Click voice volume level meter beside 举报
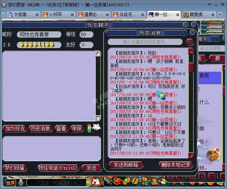Screen dimensions: 227x189 89,128
